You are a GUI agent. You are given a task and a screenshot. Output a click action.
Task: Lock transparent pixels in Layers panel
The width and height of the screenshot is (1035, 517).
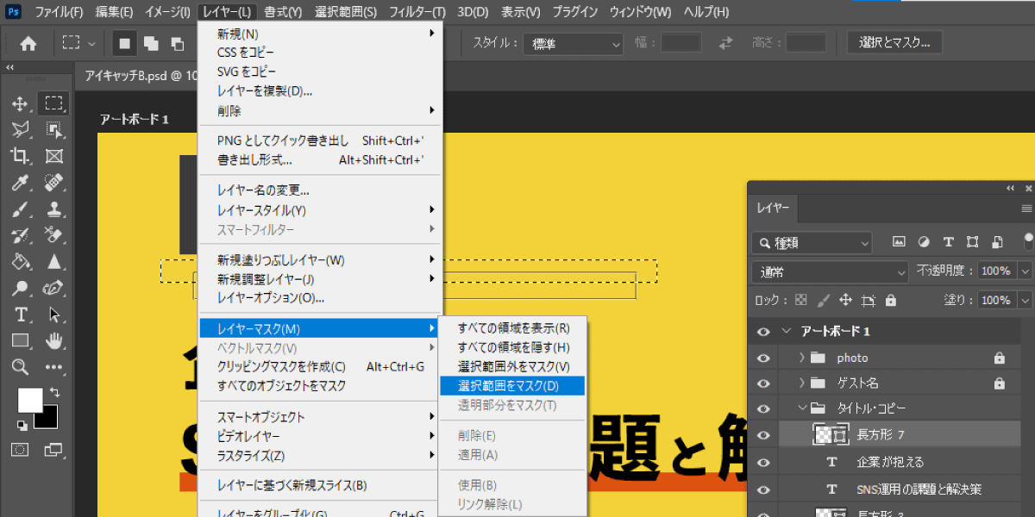coord(801,300)
